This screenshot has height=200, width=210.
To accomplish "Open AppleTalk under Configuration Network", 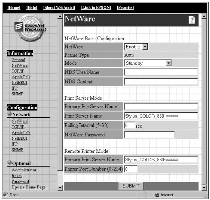I will click(x=21, y=133).
